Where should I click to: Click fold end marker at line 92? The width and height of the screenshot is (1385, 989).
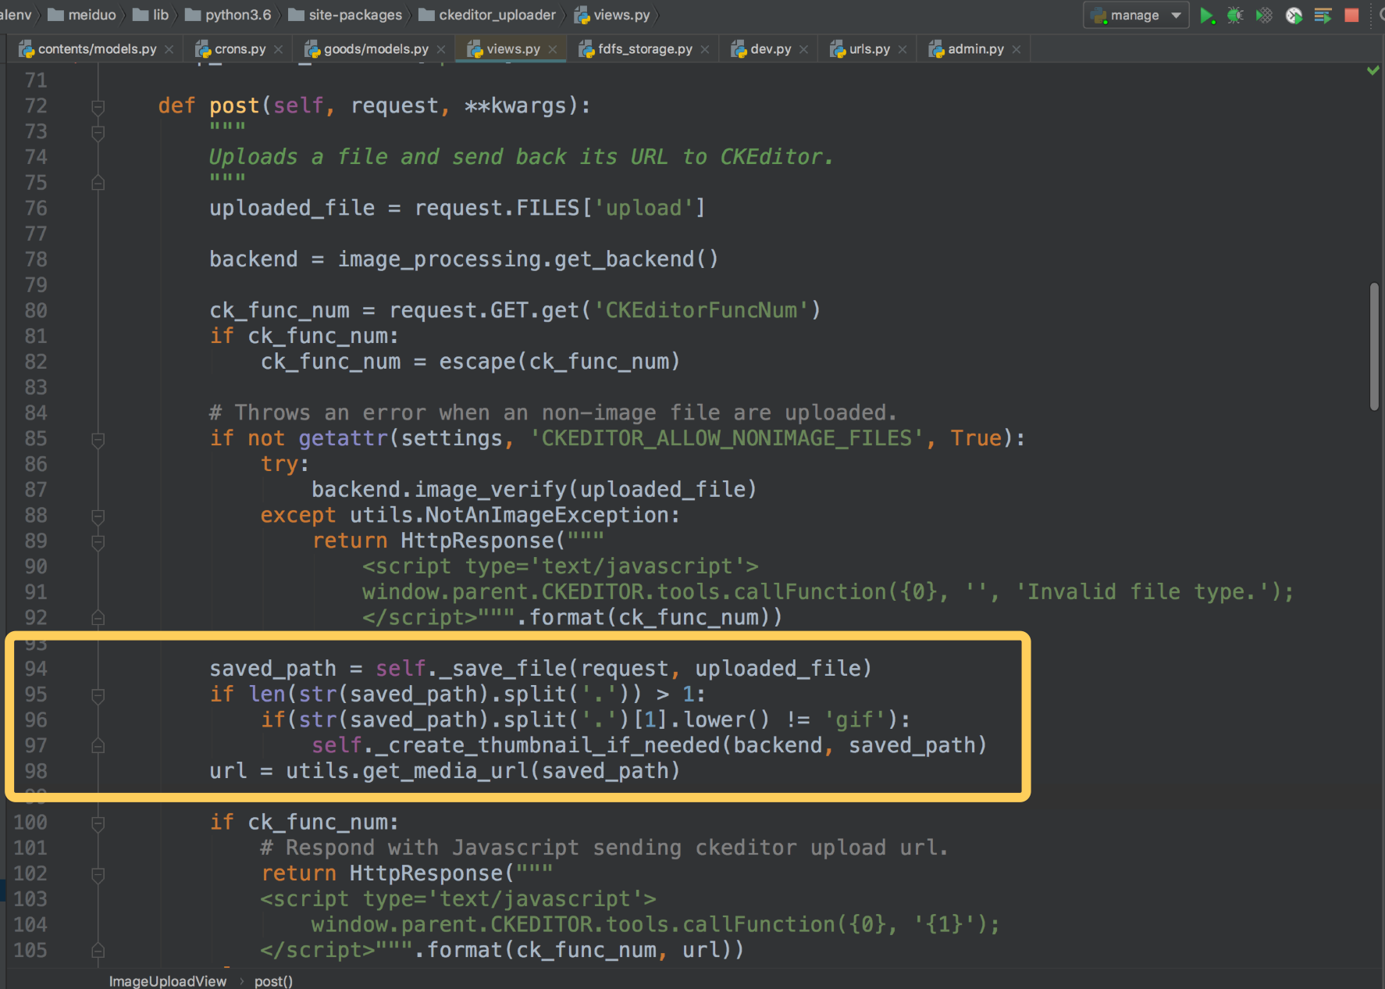coord(98,618)
